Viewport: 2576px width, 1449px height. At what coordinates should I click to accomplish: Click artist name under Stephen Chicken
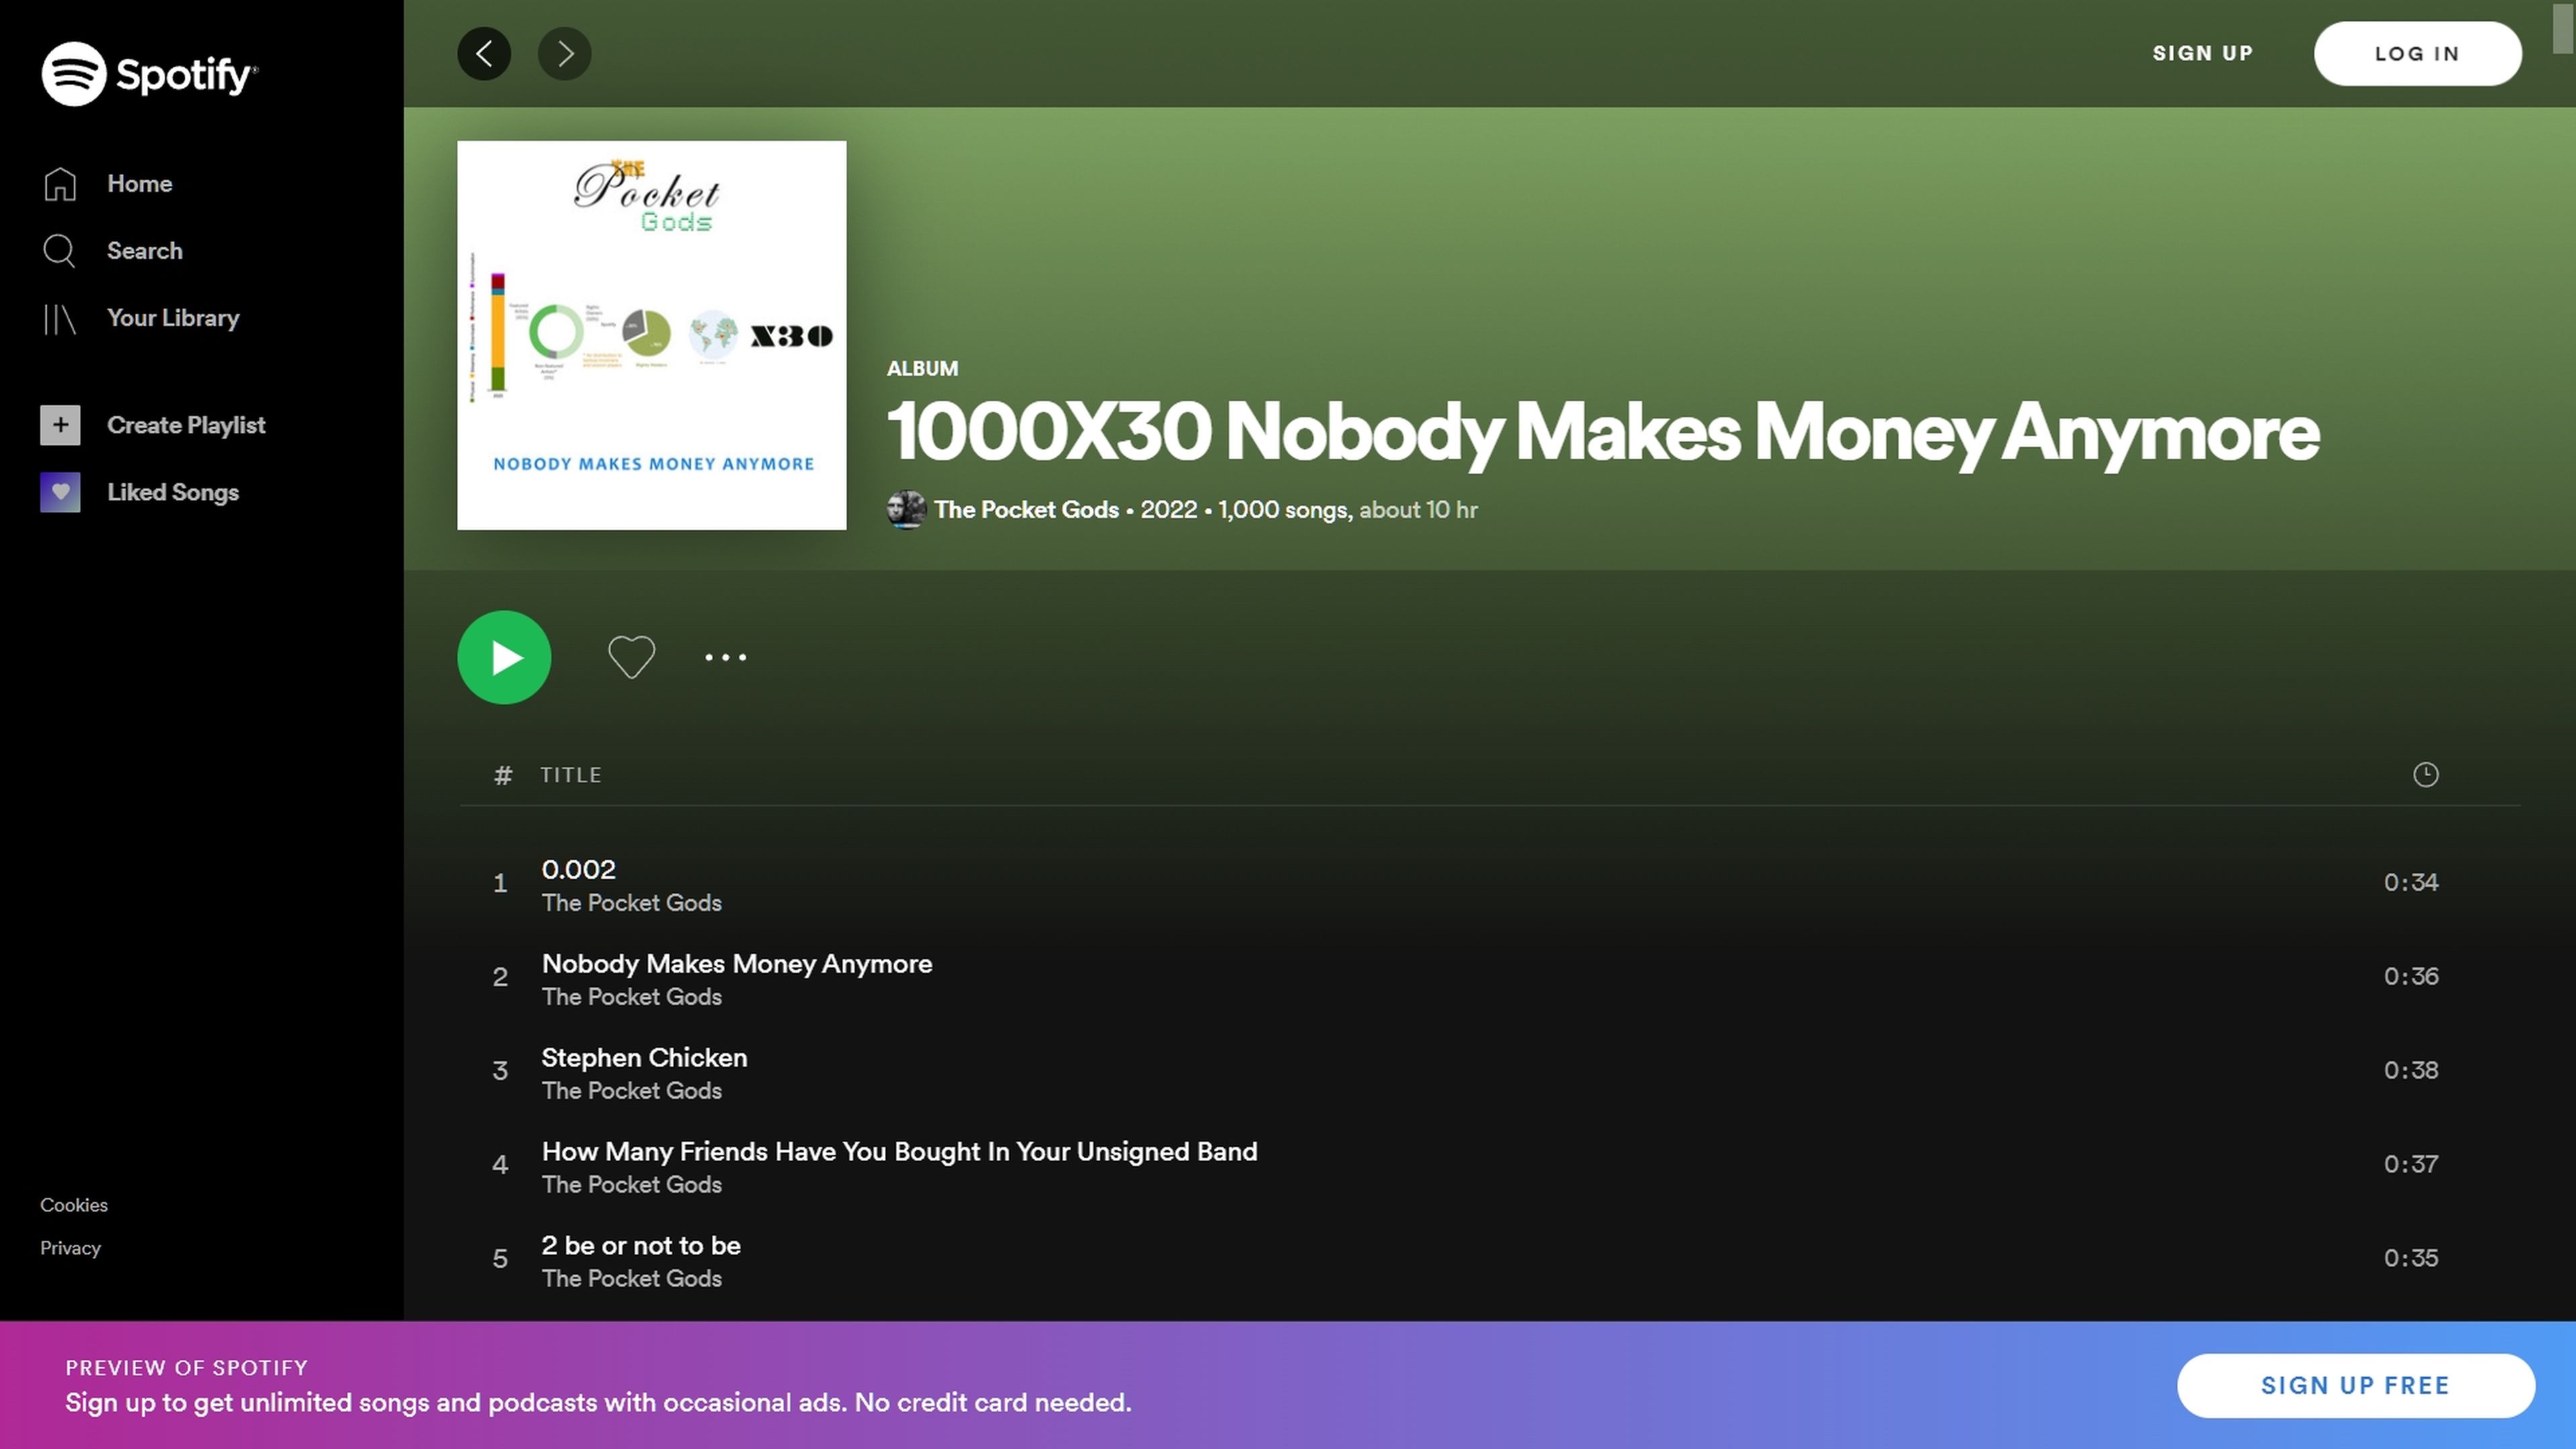click(632, 1091)
